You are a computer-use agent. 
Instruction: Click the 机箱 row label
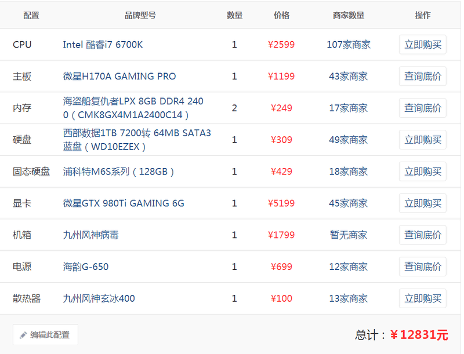point(22,235)
